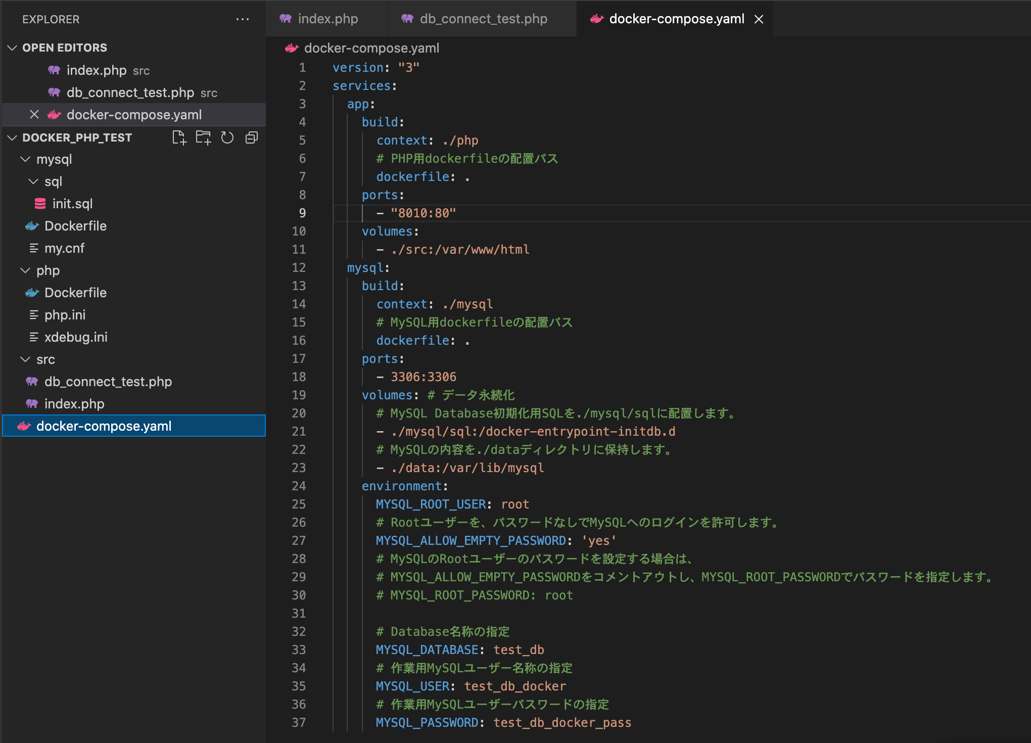Open index.php in the Open Editors list
Viewport: 1031px width, 743px height.
pos(134,70)
